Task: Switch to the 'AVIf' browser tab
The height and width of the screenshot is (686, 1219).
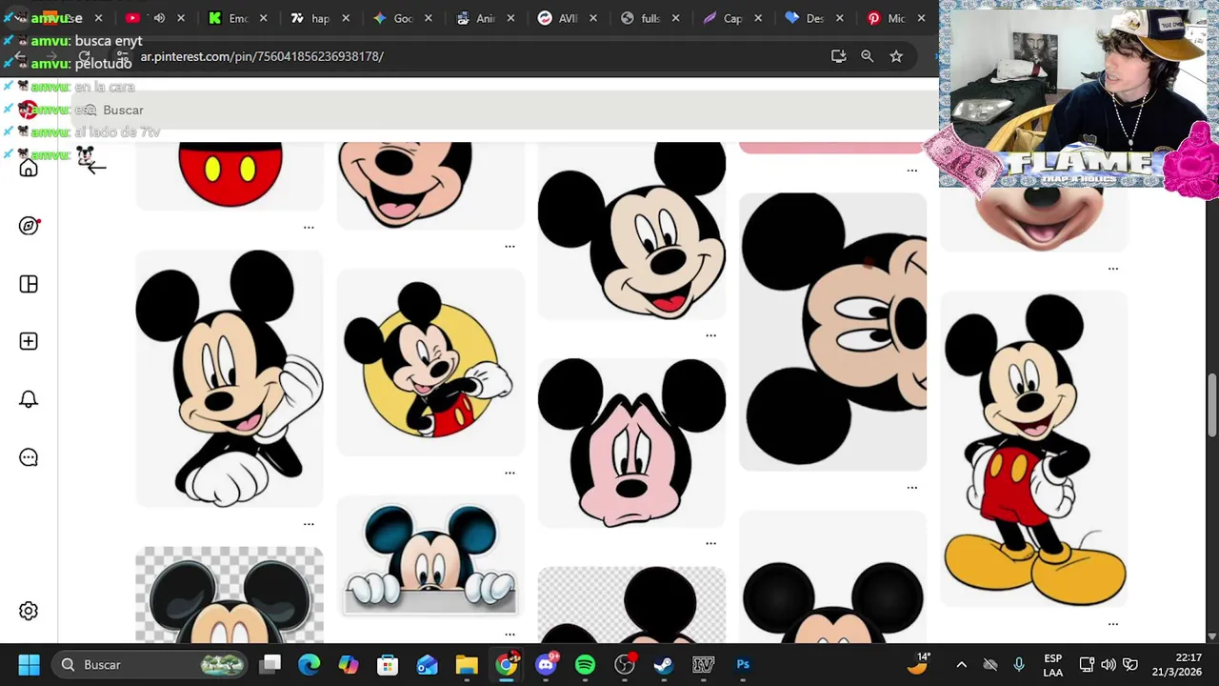Action: click(558, 18)
